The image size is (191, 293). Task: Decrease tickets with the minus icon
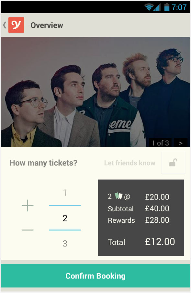[28, 230]
